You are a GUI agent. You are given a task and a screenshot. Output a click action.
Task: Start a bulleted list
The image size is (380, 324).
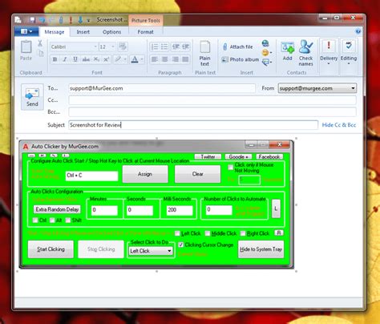[164, 47]
